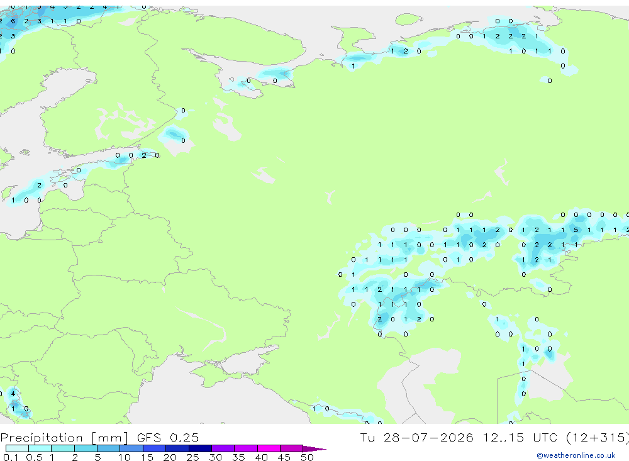
Task: Click the purple arrow tip beyond 50 mm
Action: tap(314, 448)
